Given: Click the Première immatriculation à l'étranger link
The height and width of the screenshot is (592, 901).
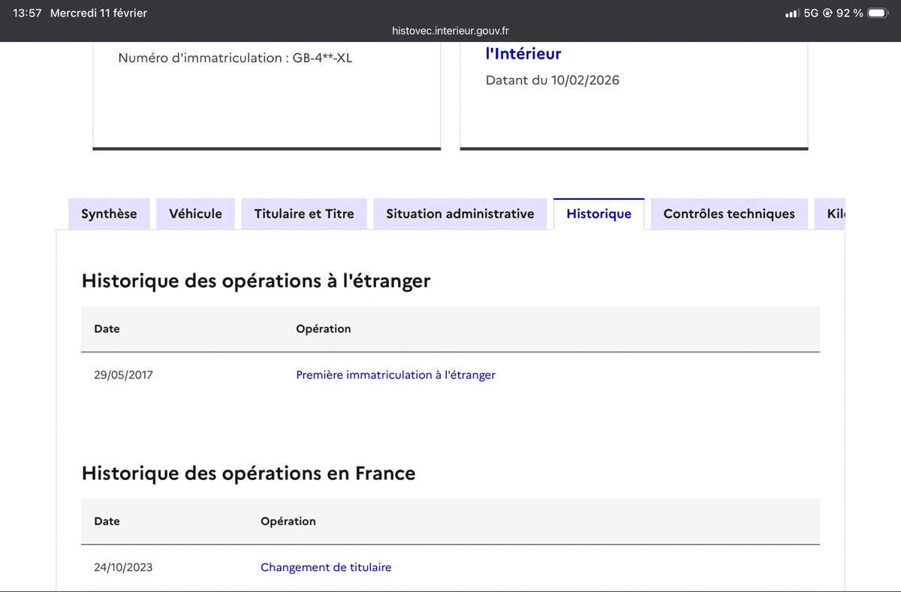Looking at the screenshot, I should [x=396, y=375].
